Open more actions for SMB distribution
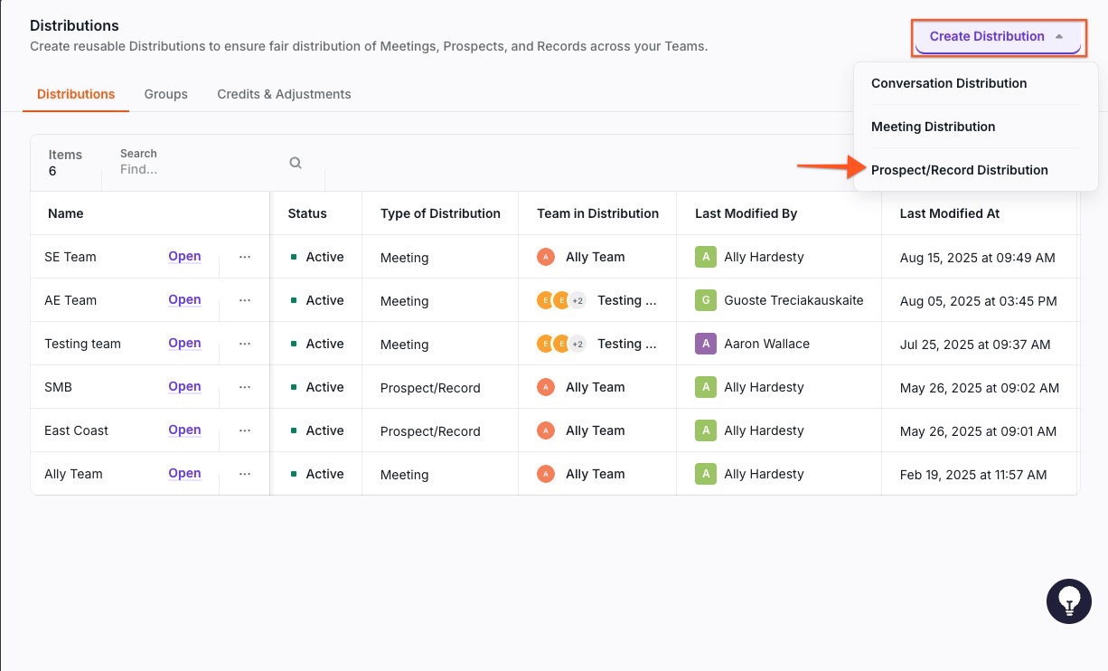This screenshot has height=671, width=1108. coord(245,387)
